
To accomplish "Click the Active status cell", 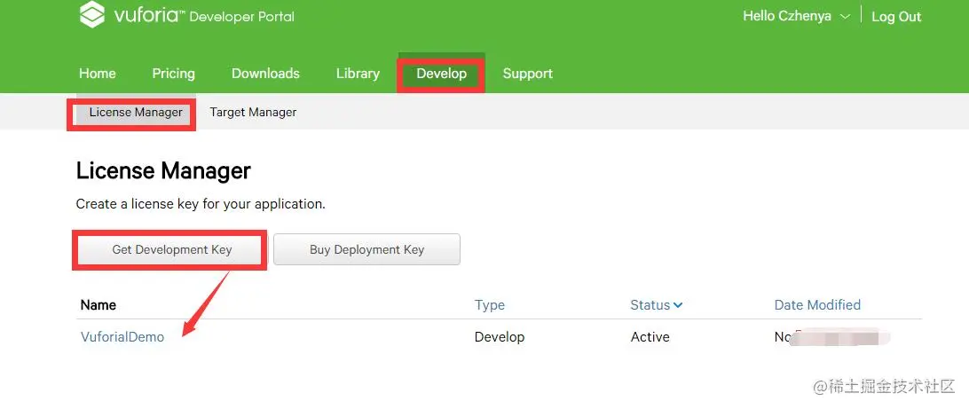I will tap(650, 337).
